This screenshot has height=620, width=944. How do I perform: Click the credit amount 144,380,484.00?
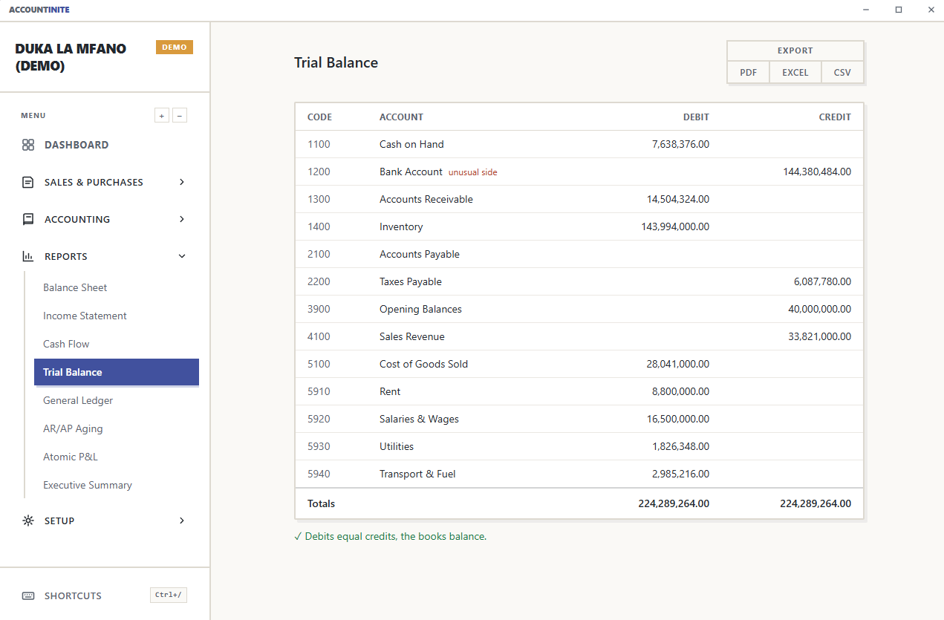point(817,172)
